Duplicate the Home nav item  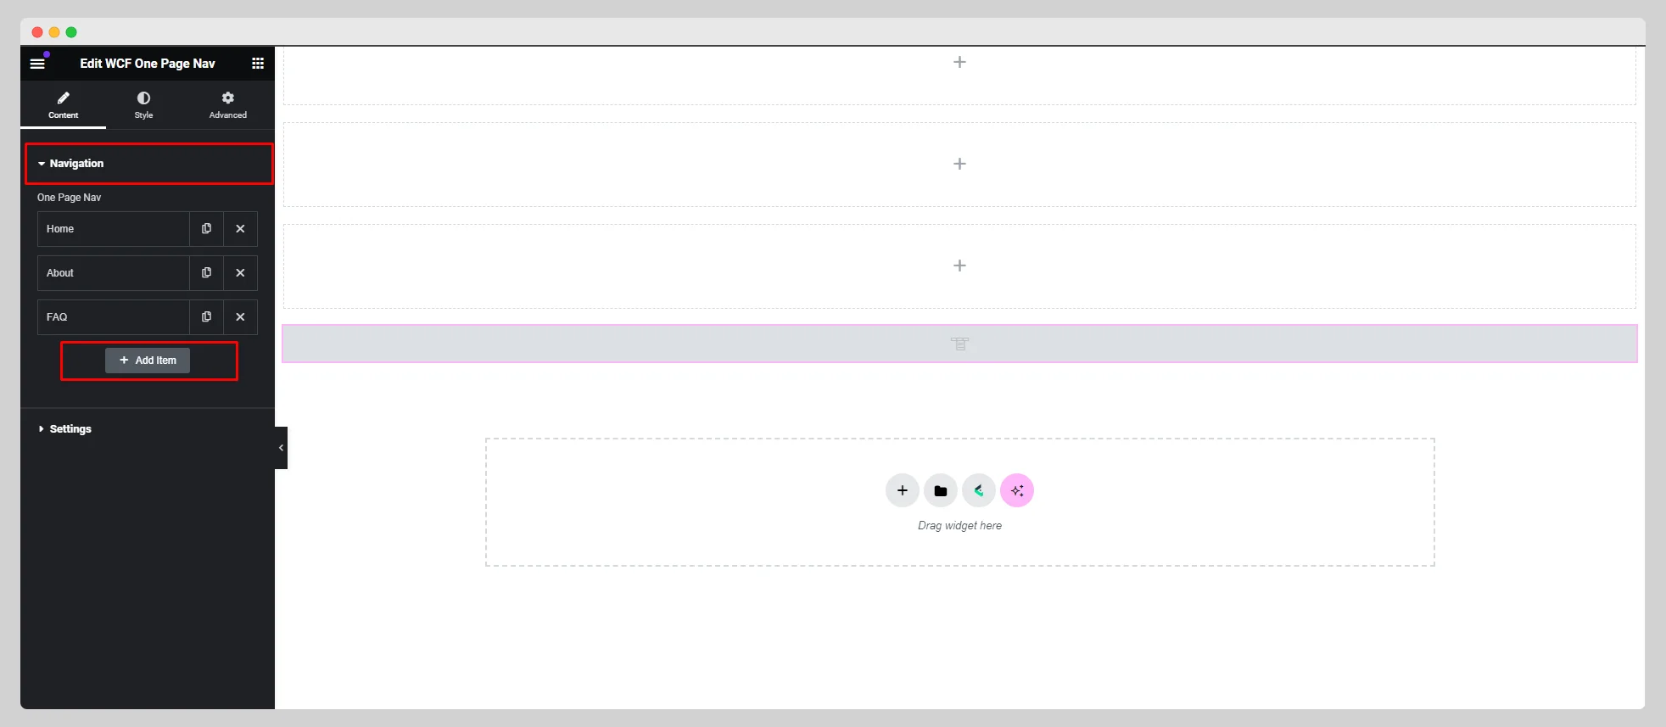coord(206,229)
